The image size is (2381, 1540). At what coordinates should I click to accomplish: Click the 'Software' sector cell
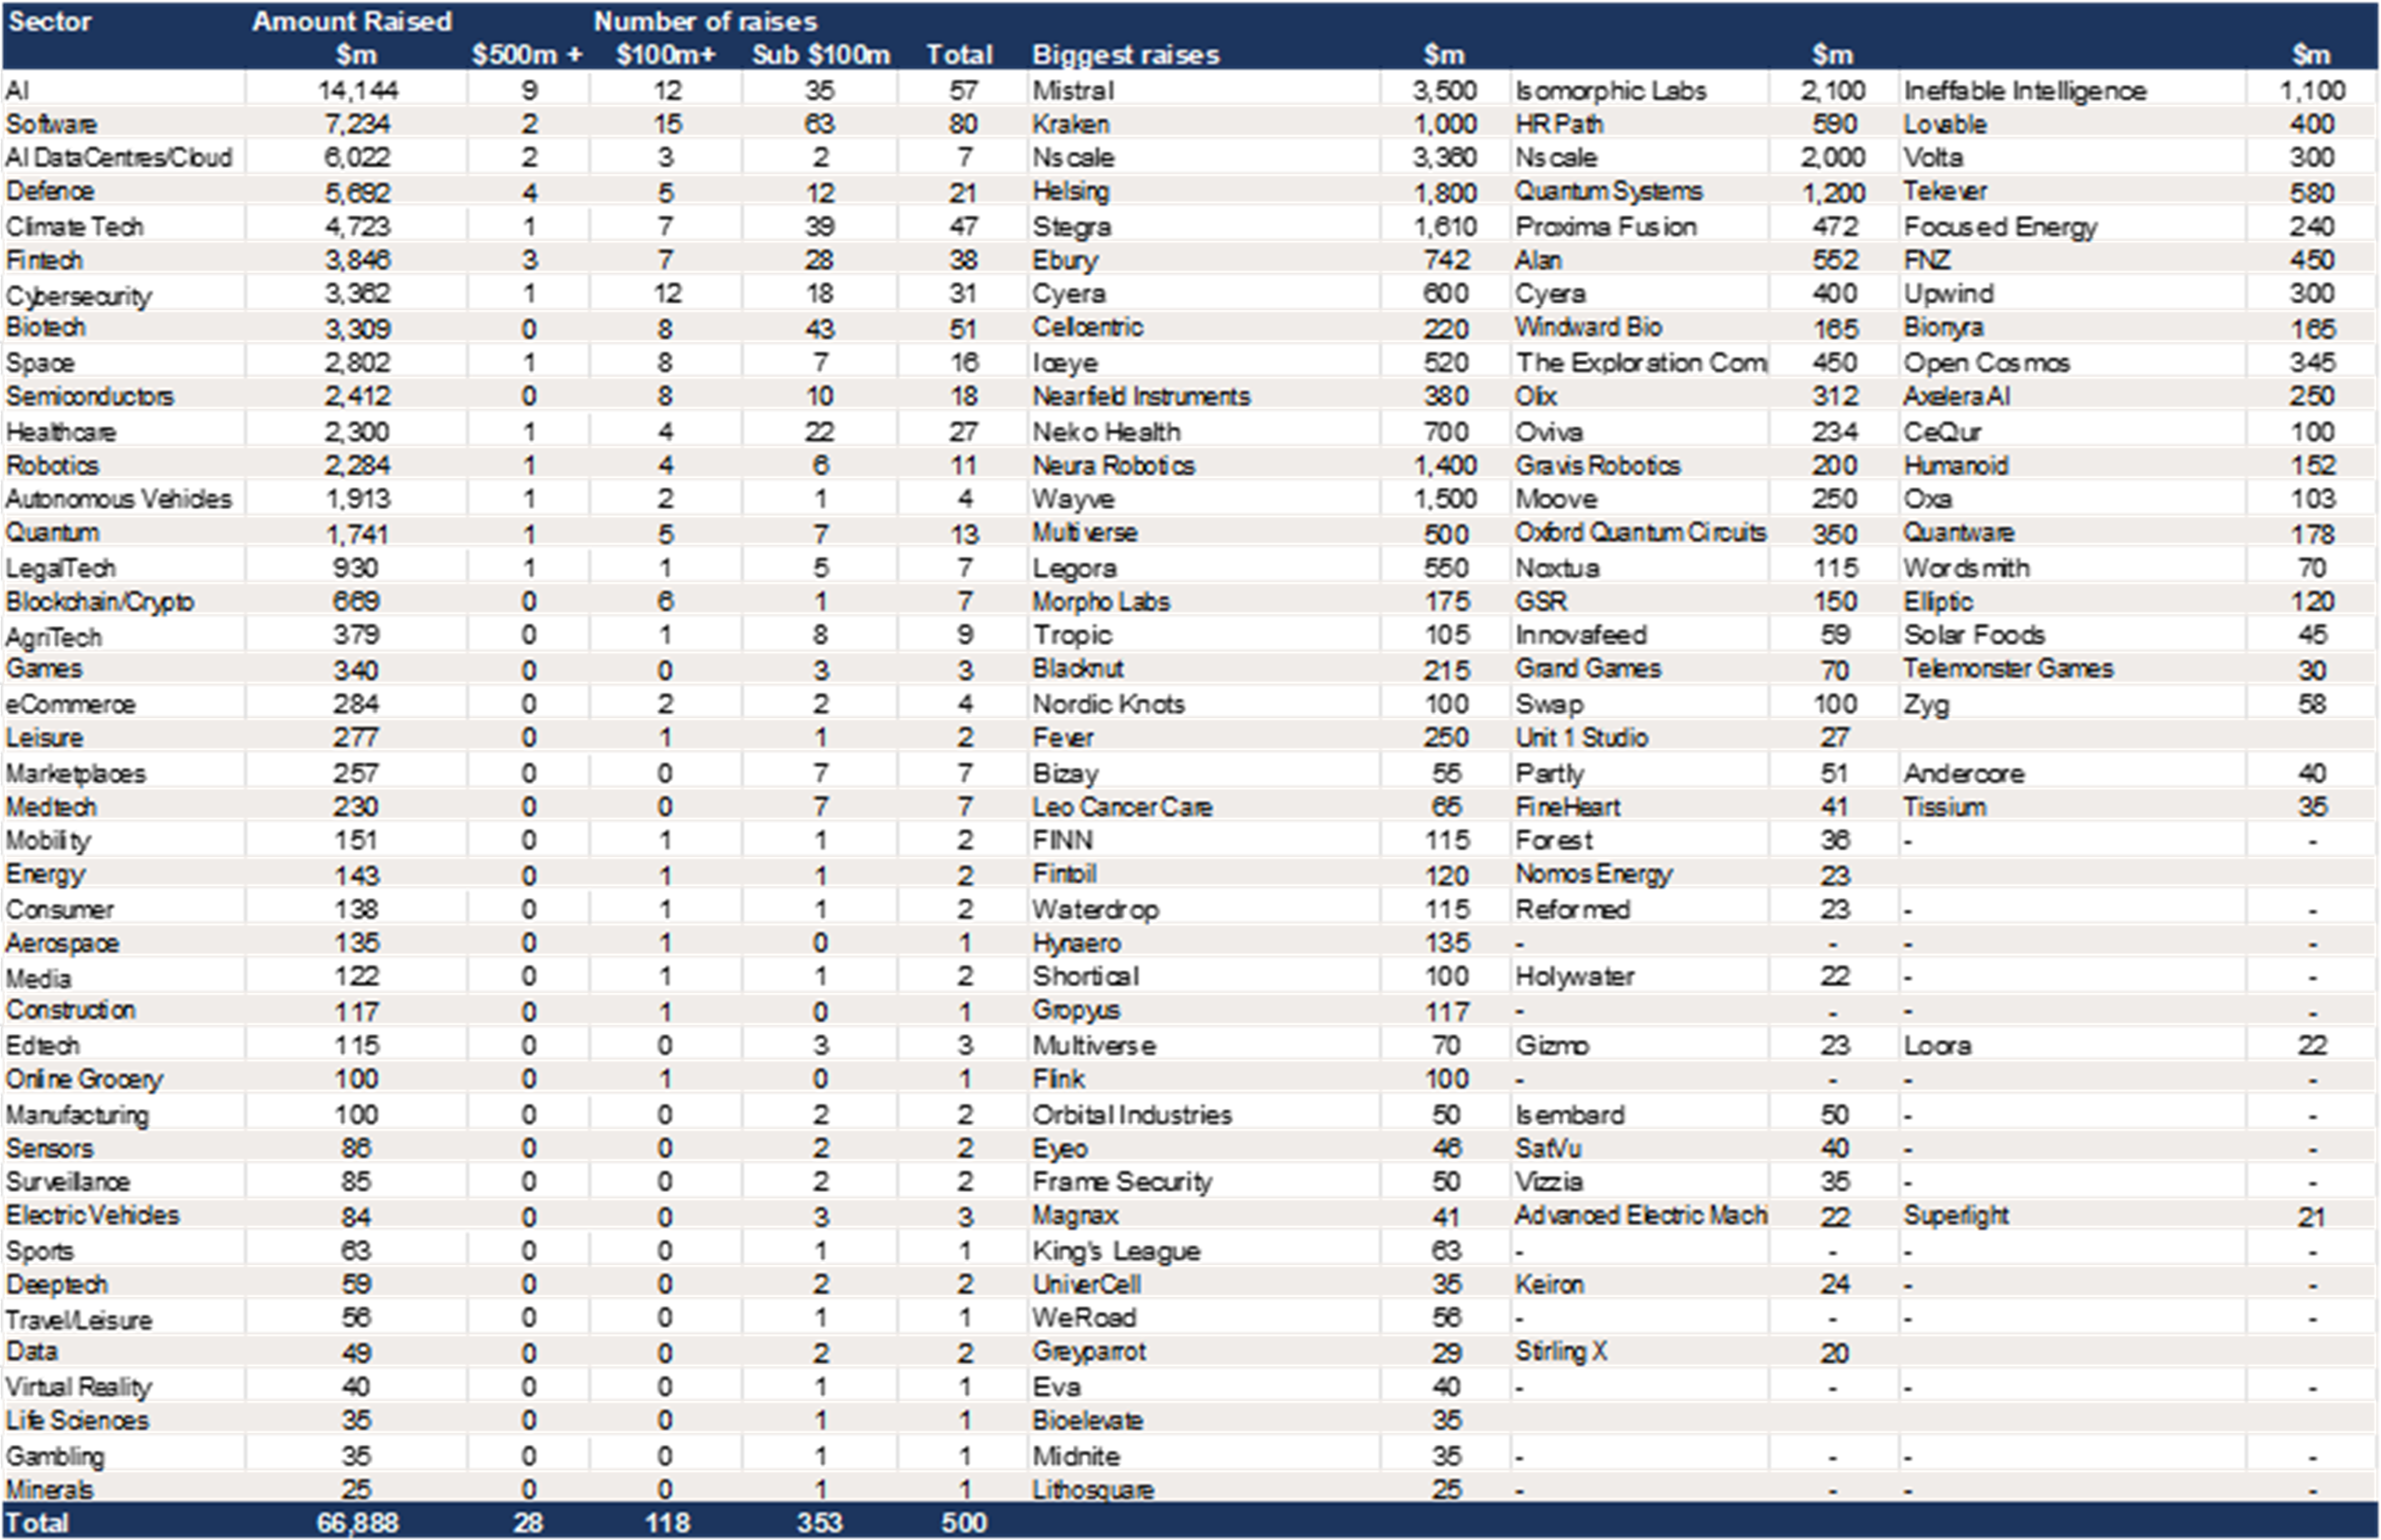(x=51, y=124)
